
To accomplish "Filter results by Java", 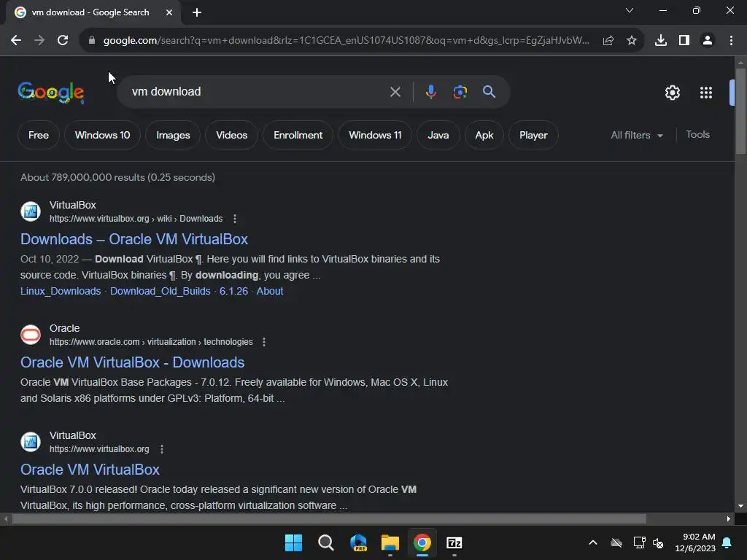I will (438, 135).
